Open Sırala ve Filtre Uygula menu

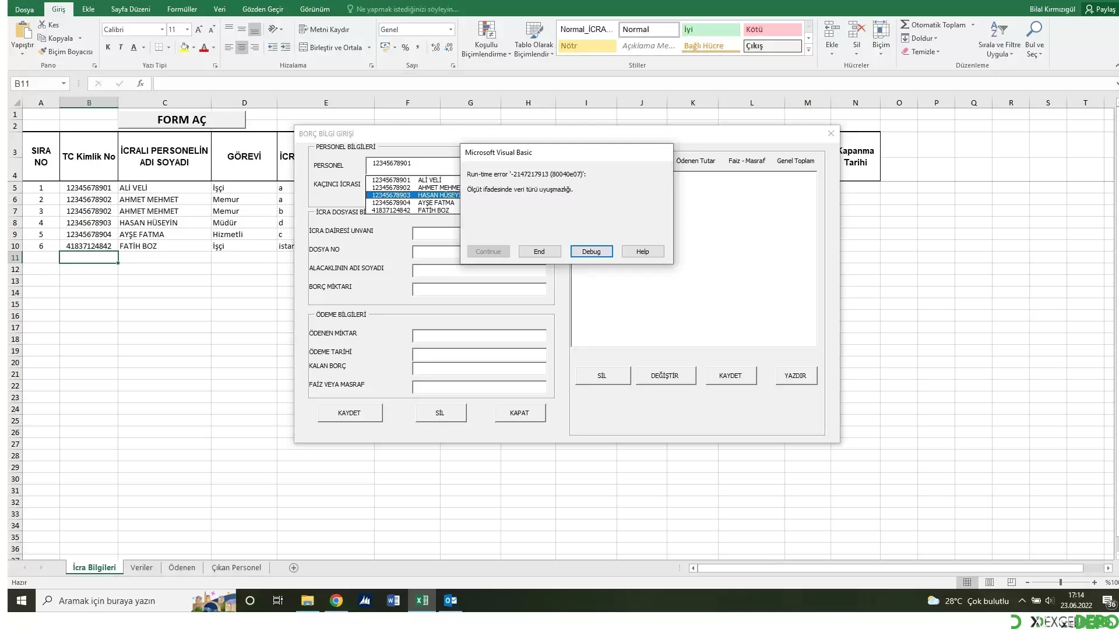point(999,40)
